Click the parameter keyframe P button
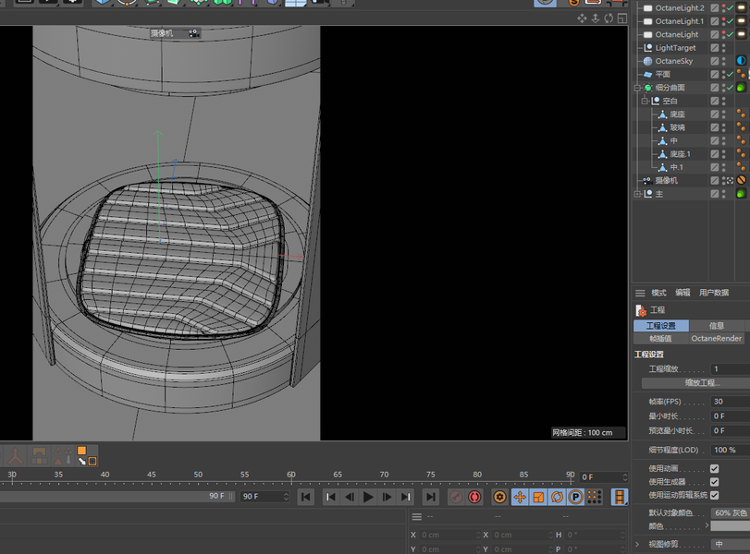The width and height of the screenshot is (750, 554). tap(575, 497)
